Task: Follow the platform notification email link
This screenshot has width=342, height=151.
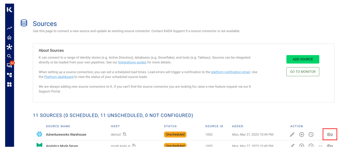Action: pos(230,72)
